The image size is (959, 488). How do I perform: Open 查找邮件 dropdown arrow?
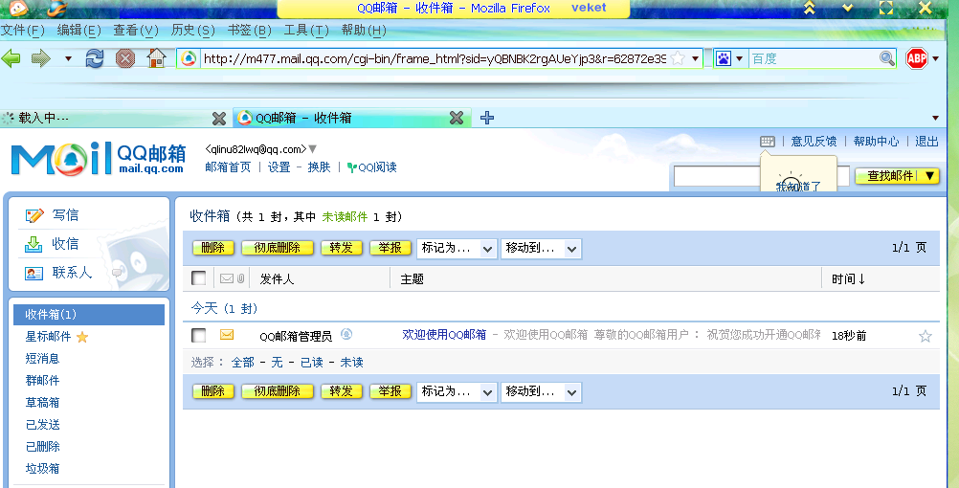tap(930, 176)
